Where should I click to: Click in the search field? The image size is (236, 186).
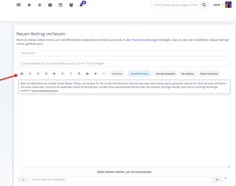[176, 5]
